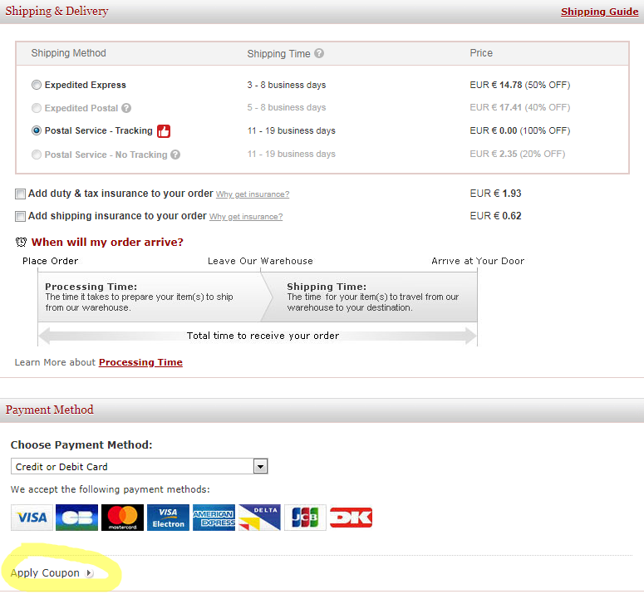Click the Visa card payment logo
The width and height of the screenshot is (644, 594).
pyautogui.click(x=32, y=518)
